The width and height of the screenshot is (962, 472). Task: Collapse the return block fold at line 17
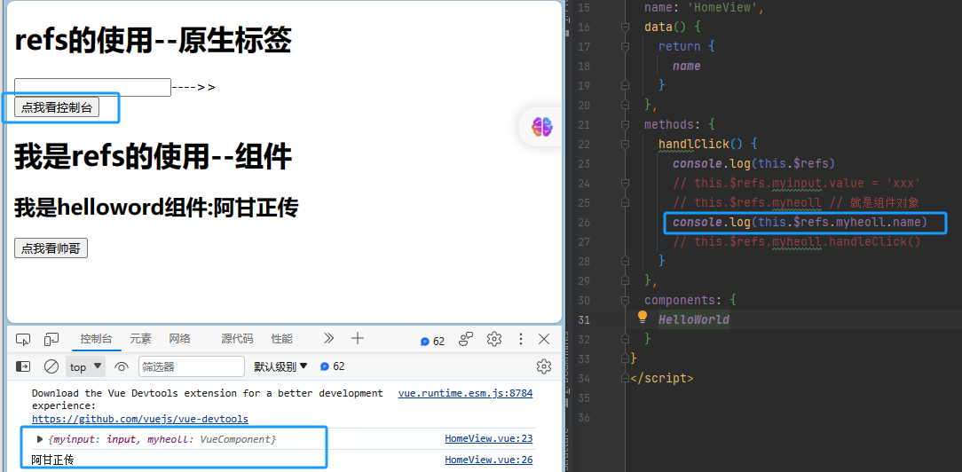pos(625,47)
